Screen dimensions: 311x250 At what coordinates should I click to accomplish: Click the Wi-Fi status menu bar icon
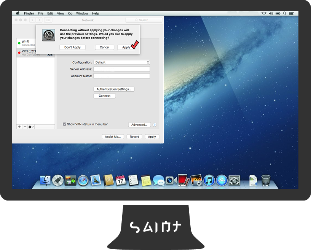[x=263, y=13]
